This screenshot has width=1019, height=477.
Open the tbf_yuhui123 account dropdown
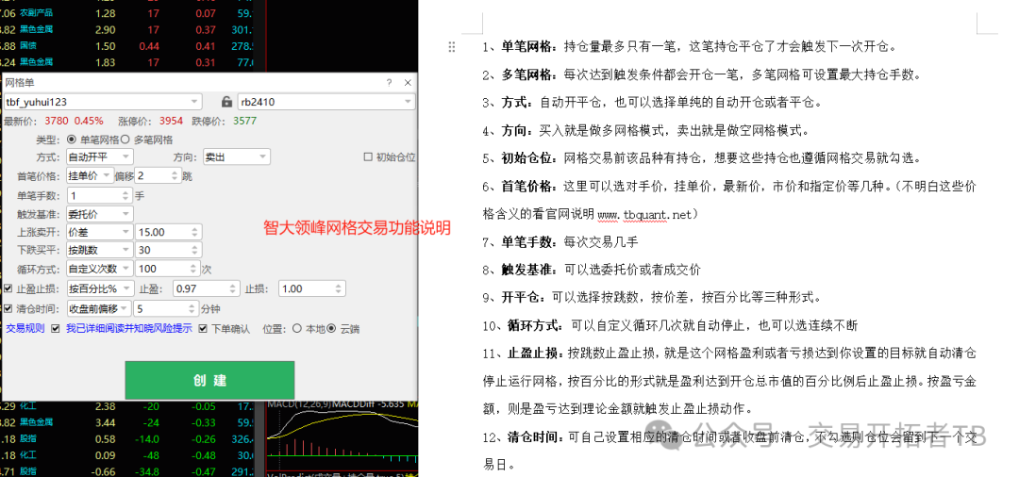point(104,102)
